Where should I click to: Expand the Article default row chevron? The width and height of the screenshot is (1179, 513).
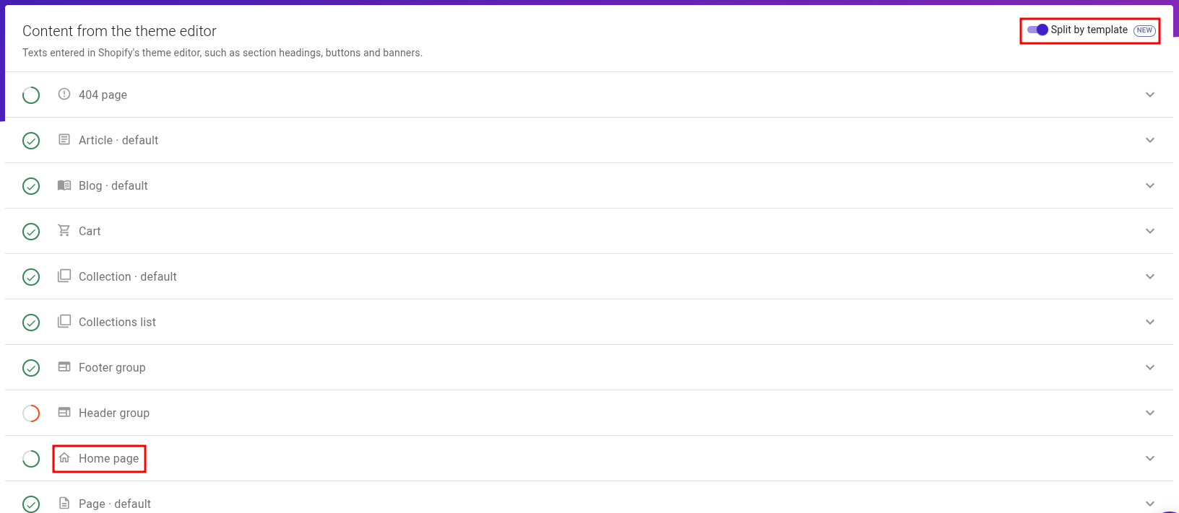point(1150,140)
